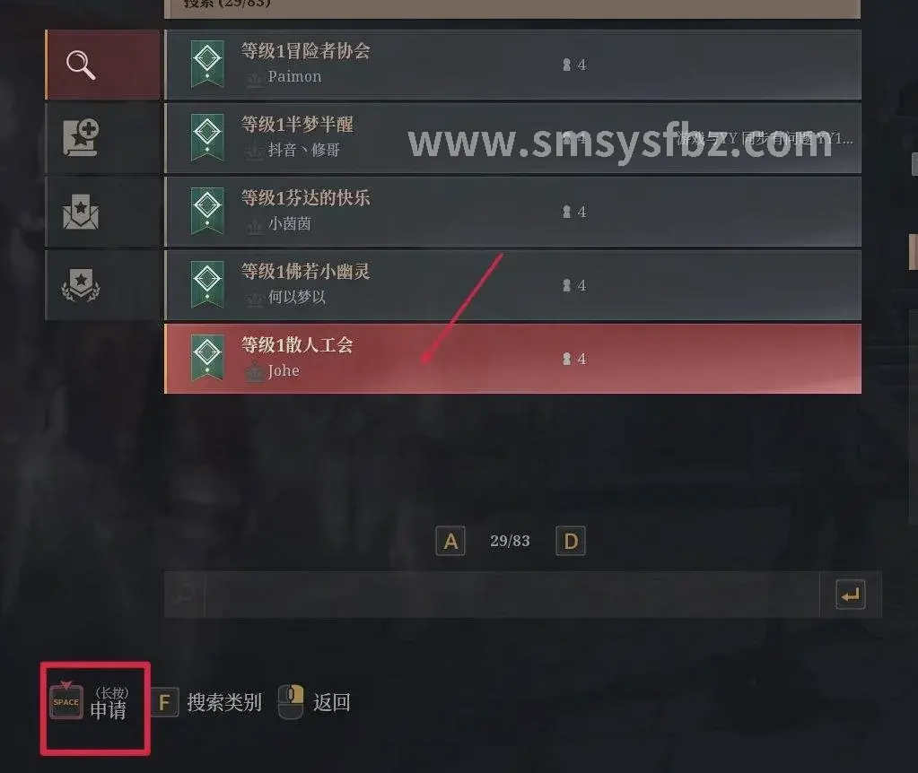Open the envelope star invitations tab
This screenshot has width=918, height=773.
[x=102, y=212]
